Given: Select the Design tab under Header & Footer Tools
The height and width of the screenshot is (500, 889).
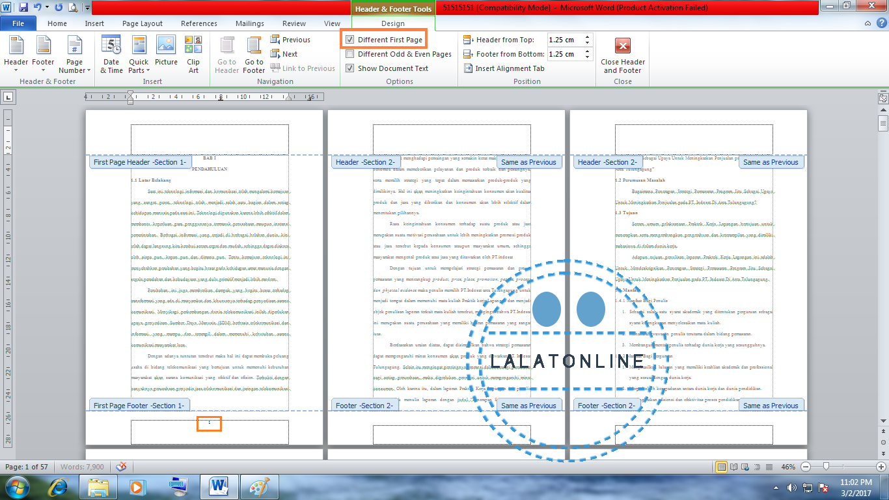Looking at the screenshot, I should click(393, 23).
